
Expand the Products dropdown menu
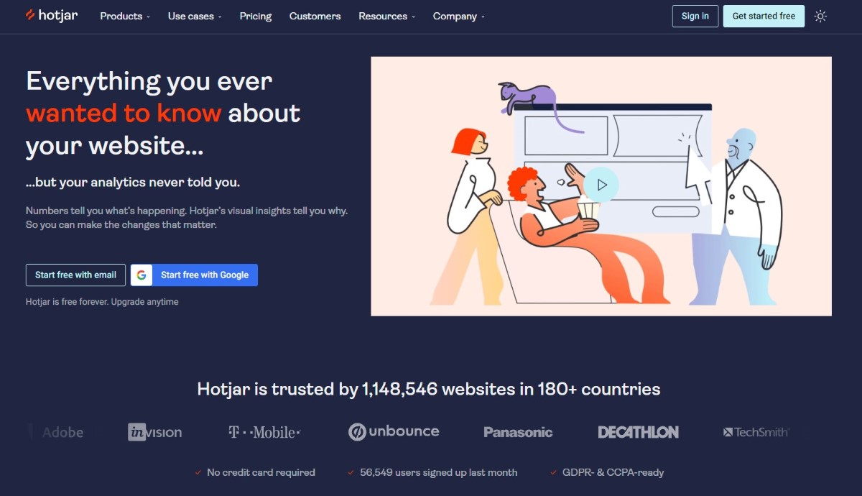click(x=125, y=16)
